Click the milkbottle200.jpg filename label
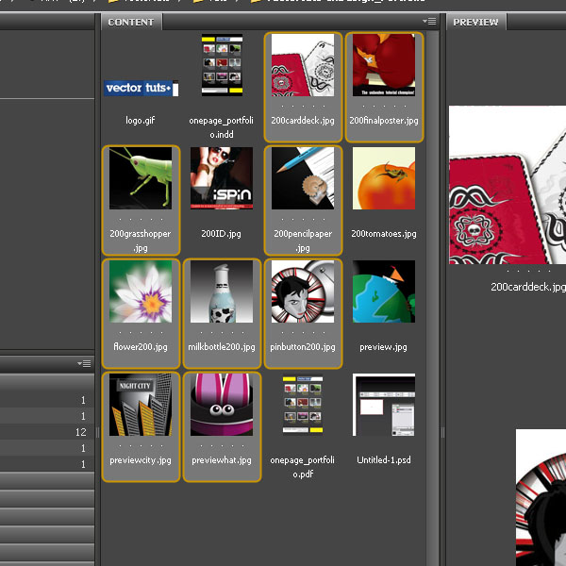566x566 pixels. click(222, 347)
